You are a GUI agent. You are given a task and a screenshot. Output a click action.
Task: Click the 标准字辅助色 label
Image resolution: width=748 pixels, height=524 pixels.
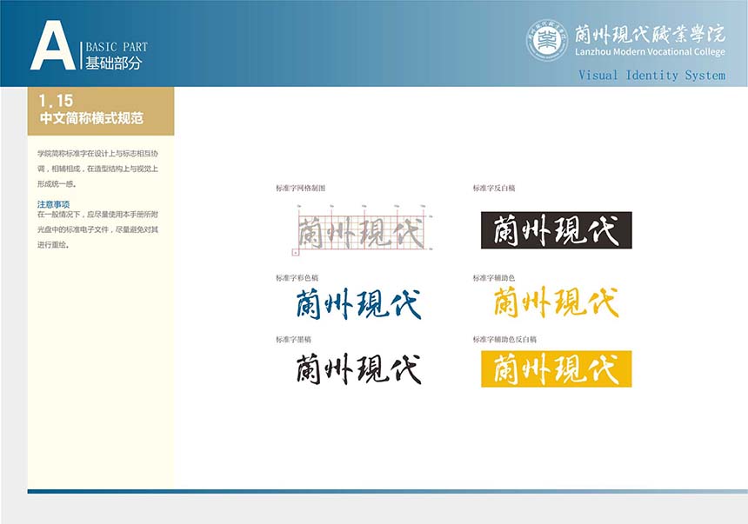[494, 278]
